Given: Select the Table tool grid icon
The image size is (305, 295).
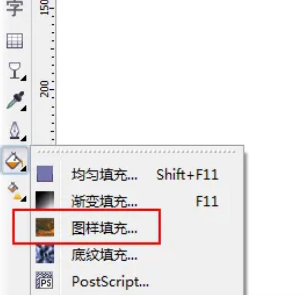Looking at the screenshot, I should [x=14, y=41].
